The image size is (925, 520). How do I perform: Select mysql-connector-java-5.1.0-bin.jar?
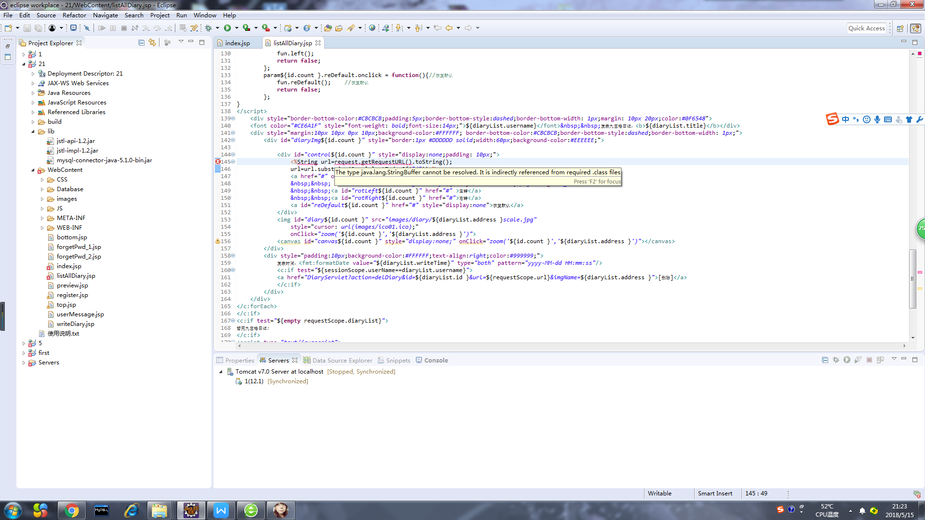tap(104, 160)
